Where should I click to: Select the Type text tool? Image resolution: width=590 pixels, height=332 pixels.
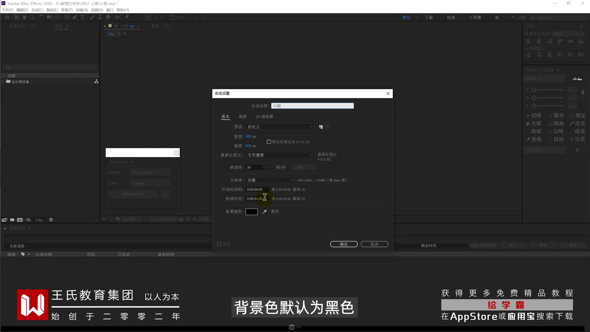(82, 18)
